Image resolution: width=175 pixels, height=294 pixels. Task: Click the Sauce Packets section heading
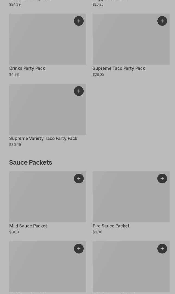click(x=30, y=162)
